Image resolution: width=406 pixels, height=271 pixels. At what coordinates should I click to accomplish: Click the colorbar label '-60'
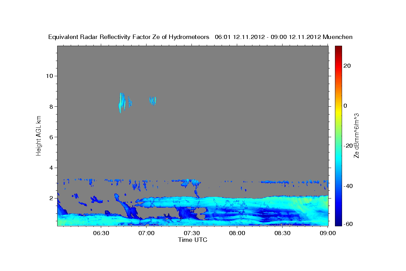click(348, 224)
